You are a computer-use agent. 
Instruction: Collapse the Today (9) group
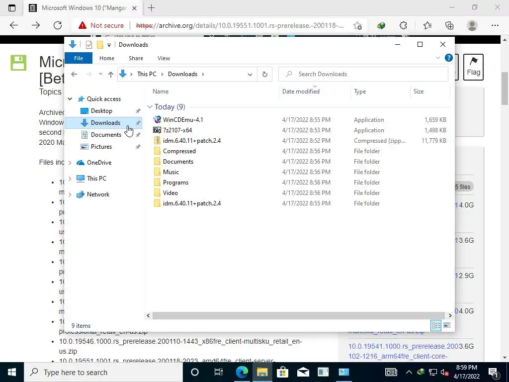click(x=150, y=106)
